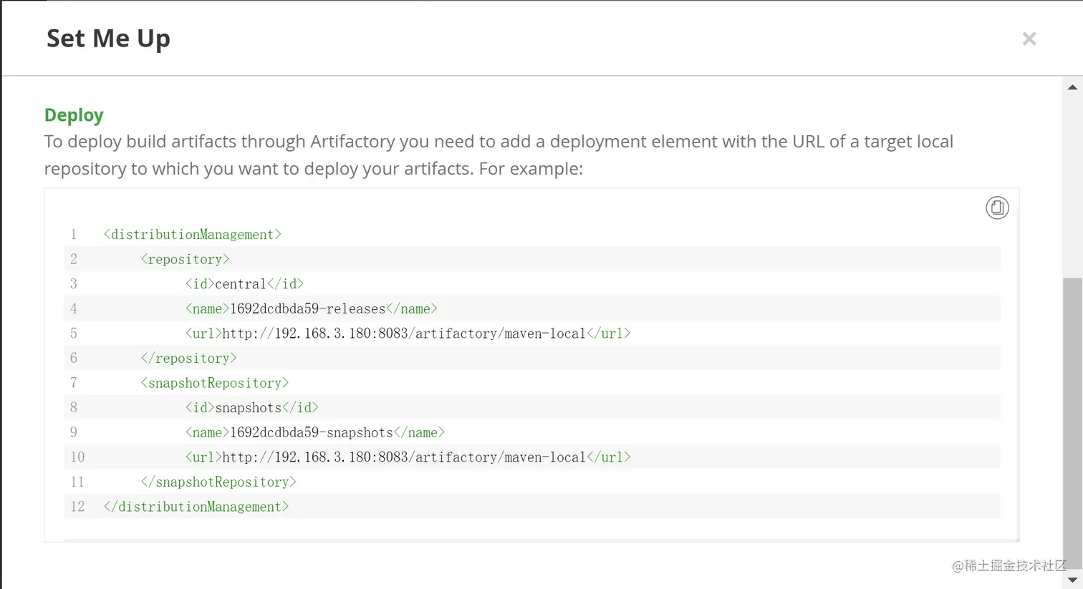
Task: Click the 1692dcdbda59-snapshots name line
Action: pyautogui.click(x=314, y=433)
